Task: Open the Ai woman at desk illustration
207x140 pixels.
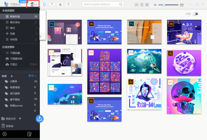Action: (184, 32)
